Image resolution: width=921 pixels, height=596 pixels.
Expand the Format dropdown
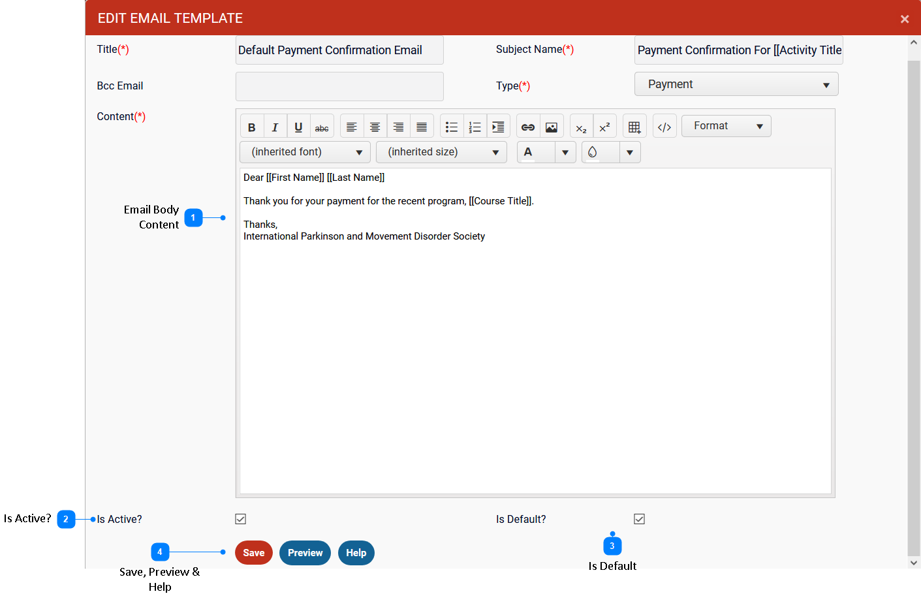click(x=726, y=126)
